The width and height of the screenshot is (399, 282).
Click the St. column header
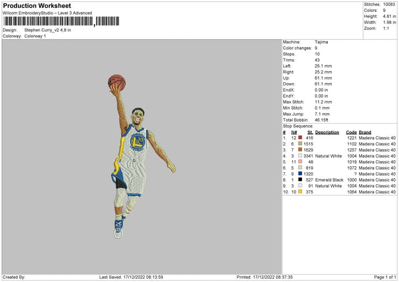[x=310, y=132]
